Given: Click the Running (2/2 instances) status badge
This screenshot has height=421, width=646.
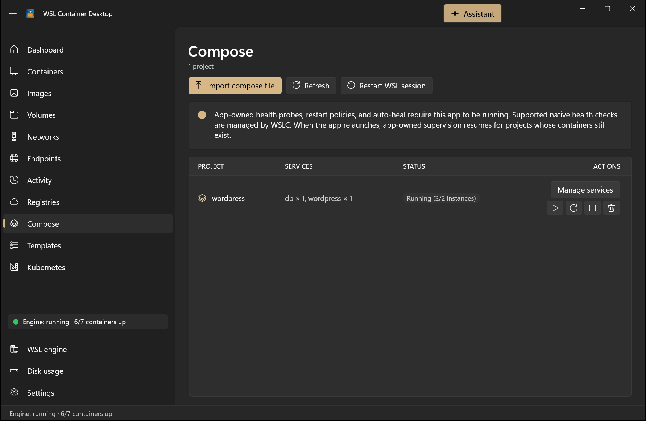Looking at the screenshot, I should point(441,198).
